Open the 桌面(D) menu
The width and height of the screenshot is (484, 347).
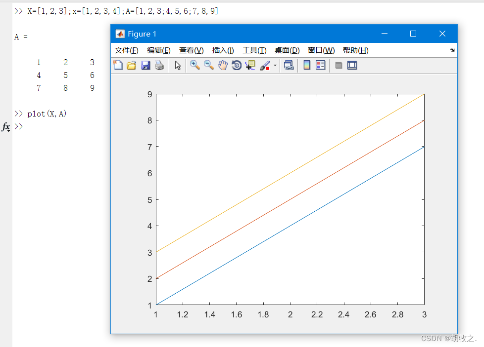click(x=287, y=50)
